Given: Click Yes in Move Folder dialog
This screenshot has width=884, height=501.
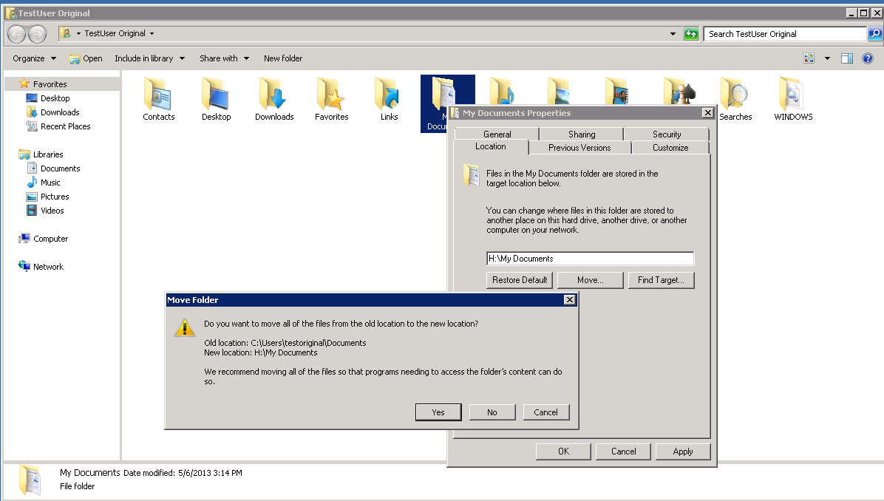Looking at the screenshot, I should point(438,412).
